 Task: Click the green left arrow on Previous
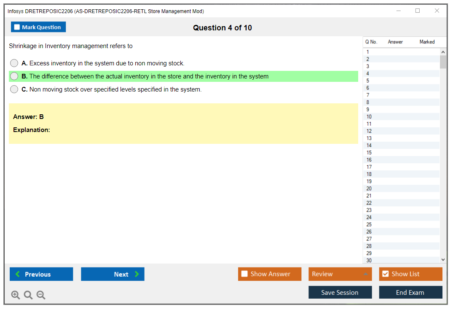tap(18, 274)
